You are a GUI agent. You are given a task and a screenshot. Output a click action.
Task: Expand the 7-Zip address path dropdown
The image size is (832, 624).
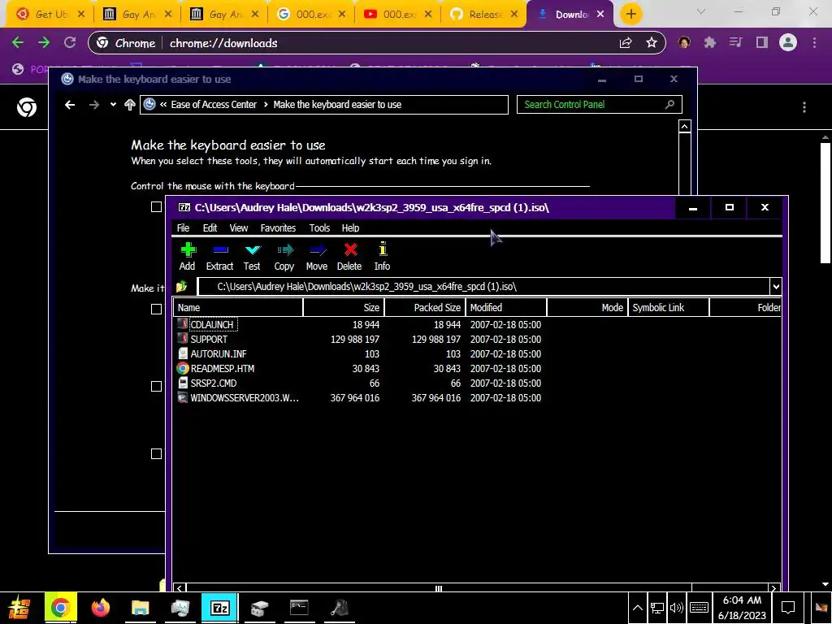coord(776,287)
